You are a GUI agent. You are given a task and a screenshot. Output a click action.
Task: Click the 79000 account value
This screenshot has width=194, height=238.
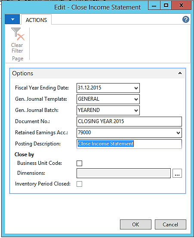tap(84, 133)
